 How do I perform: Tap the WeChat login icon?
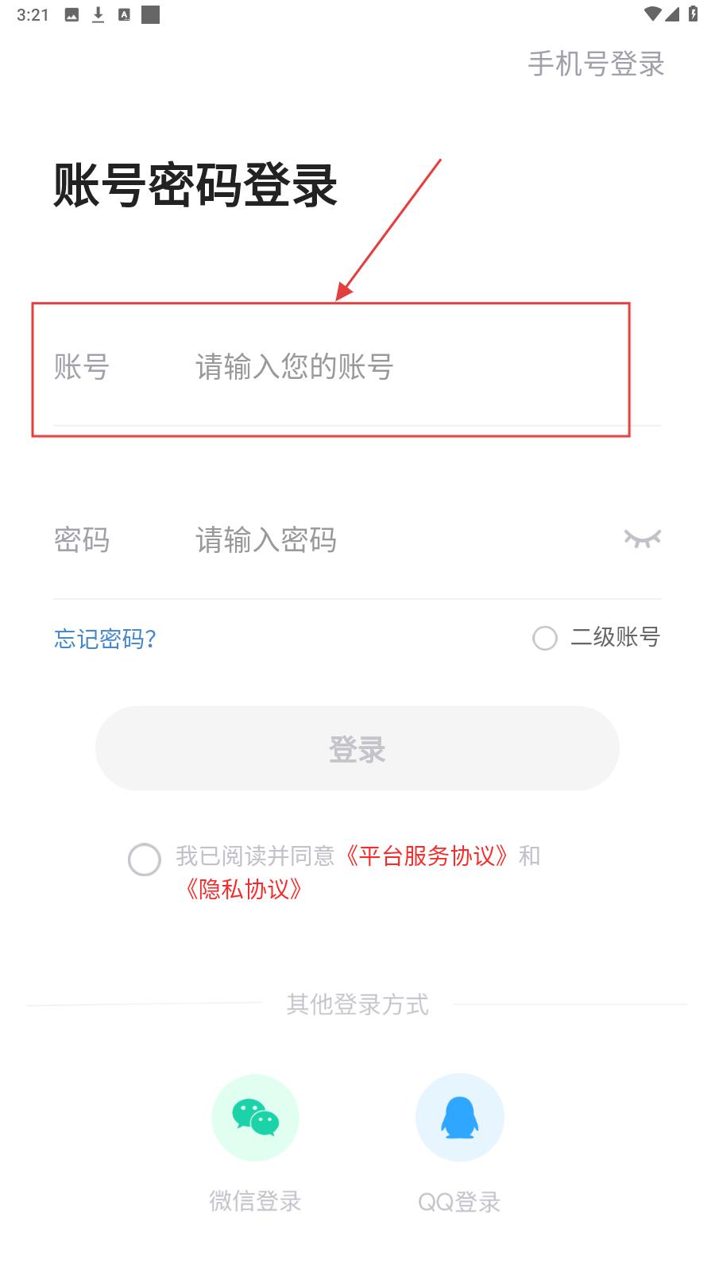(x=255, y=1118)
